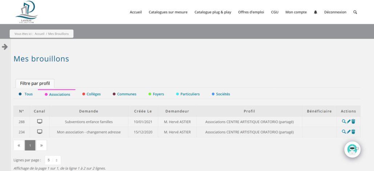Screen dimensions: 374x171
Task: Click the search icon in the top navigation
Action: click(355, 12)
